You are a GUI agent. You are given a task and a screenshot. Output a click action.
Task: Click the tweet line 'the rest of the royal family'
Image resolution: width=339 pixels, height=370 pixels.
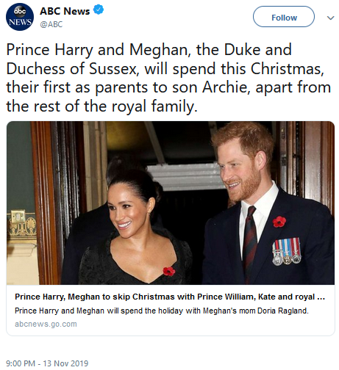(x=101, y=106)
